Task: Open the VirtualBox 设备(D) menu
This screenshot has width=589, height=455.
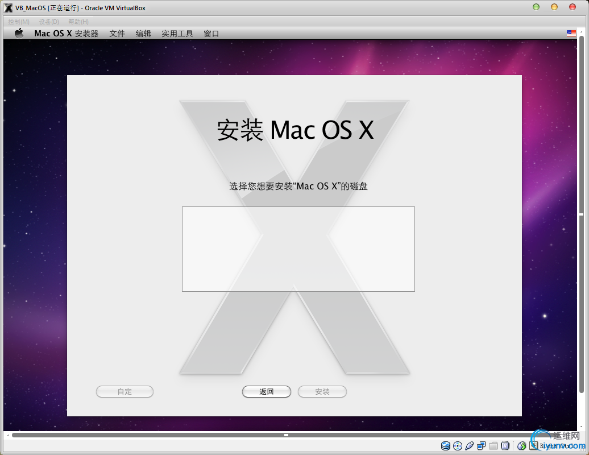Action: [49, 22]
